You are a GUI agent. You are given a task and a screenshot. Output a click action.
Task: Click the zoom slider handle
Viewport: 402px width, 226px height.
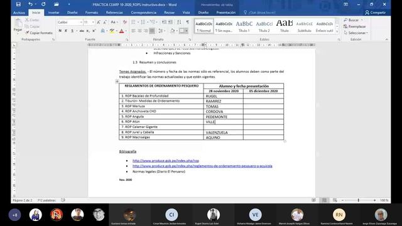click(359, 200)
